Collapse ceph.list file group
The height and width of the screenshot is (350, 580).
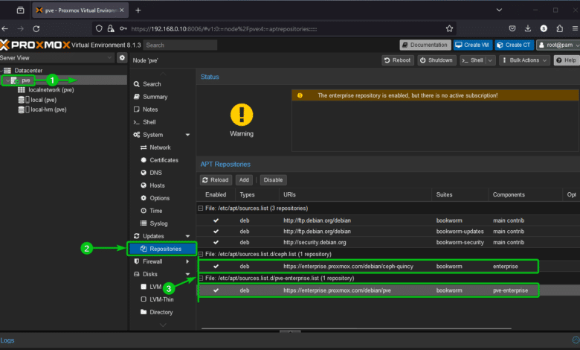coord(201,254)
